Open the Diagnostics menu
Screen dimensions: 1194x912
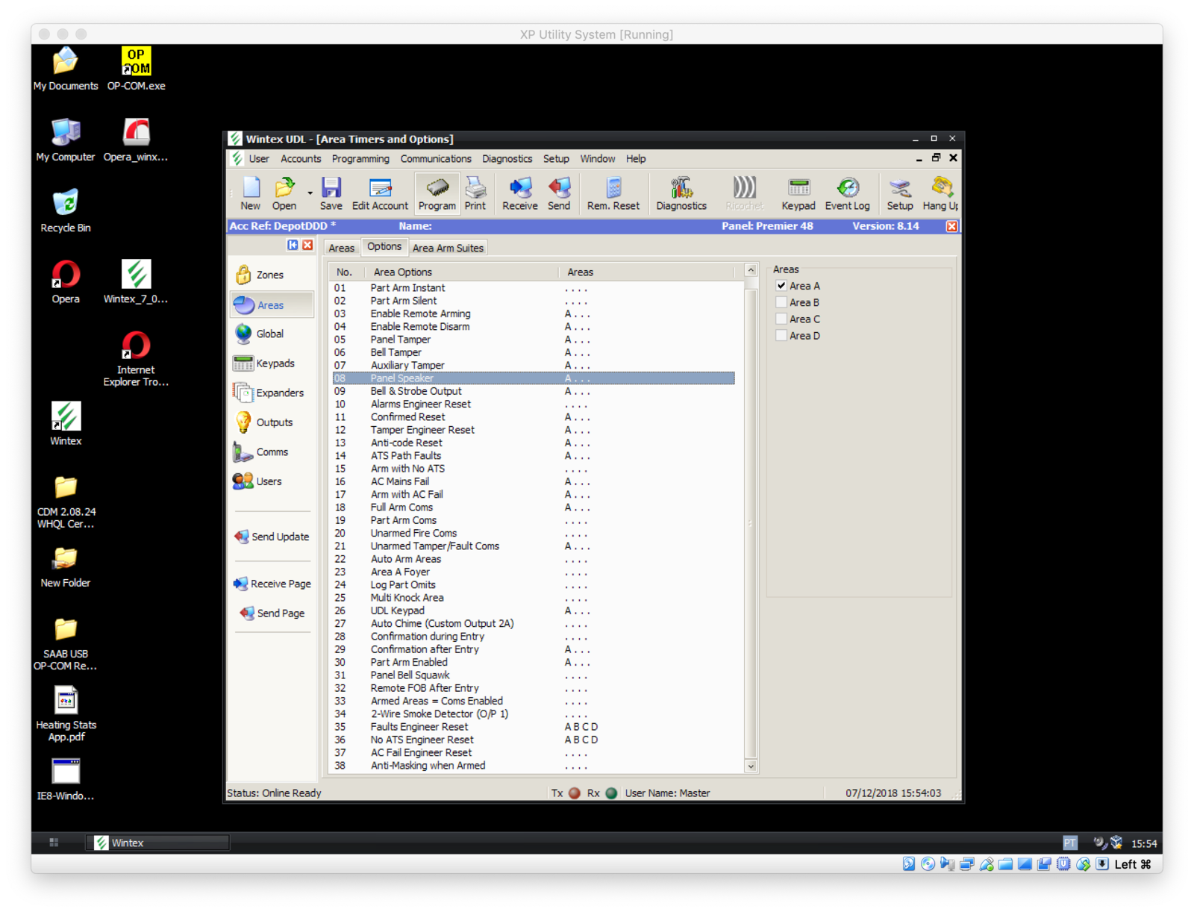click(x=507, y=159)
